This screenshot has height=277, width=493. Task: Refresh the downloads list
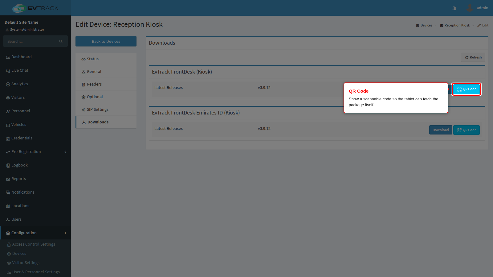pos(473,57)
